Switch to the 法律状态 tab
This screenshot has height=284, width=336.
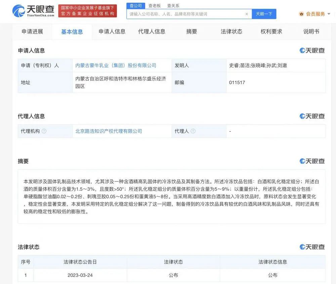pyautogui.click(x=232, y=32)
